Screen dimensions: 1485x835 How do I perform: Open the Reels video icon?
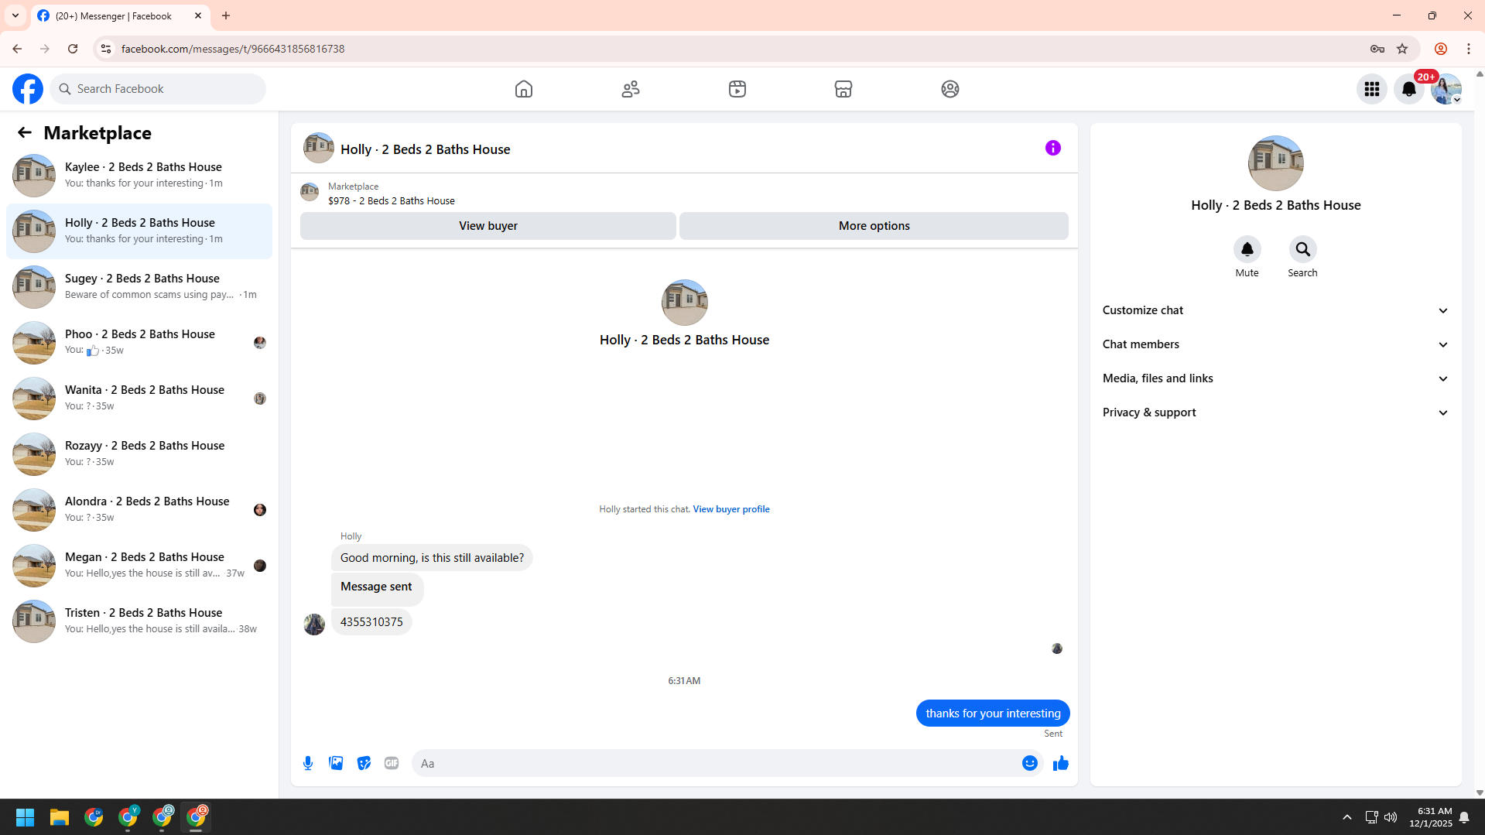pos(737,89)
